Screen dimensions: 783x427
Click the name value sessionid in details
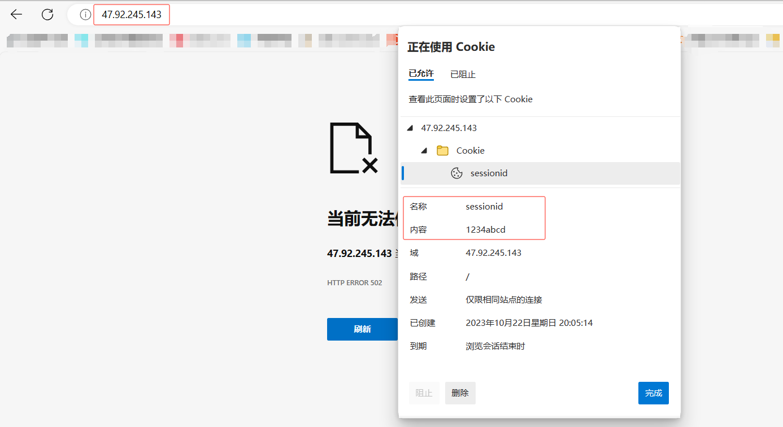tap(484, 207)
